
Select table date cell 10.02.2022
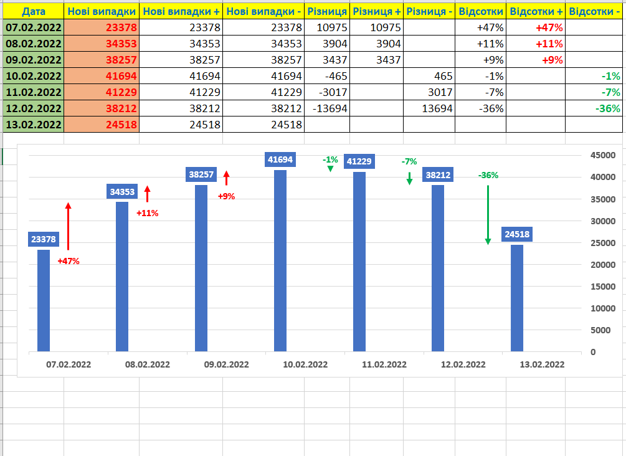click(33, 76)
